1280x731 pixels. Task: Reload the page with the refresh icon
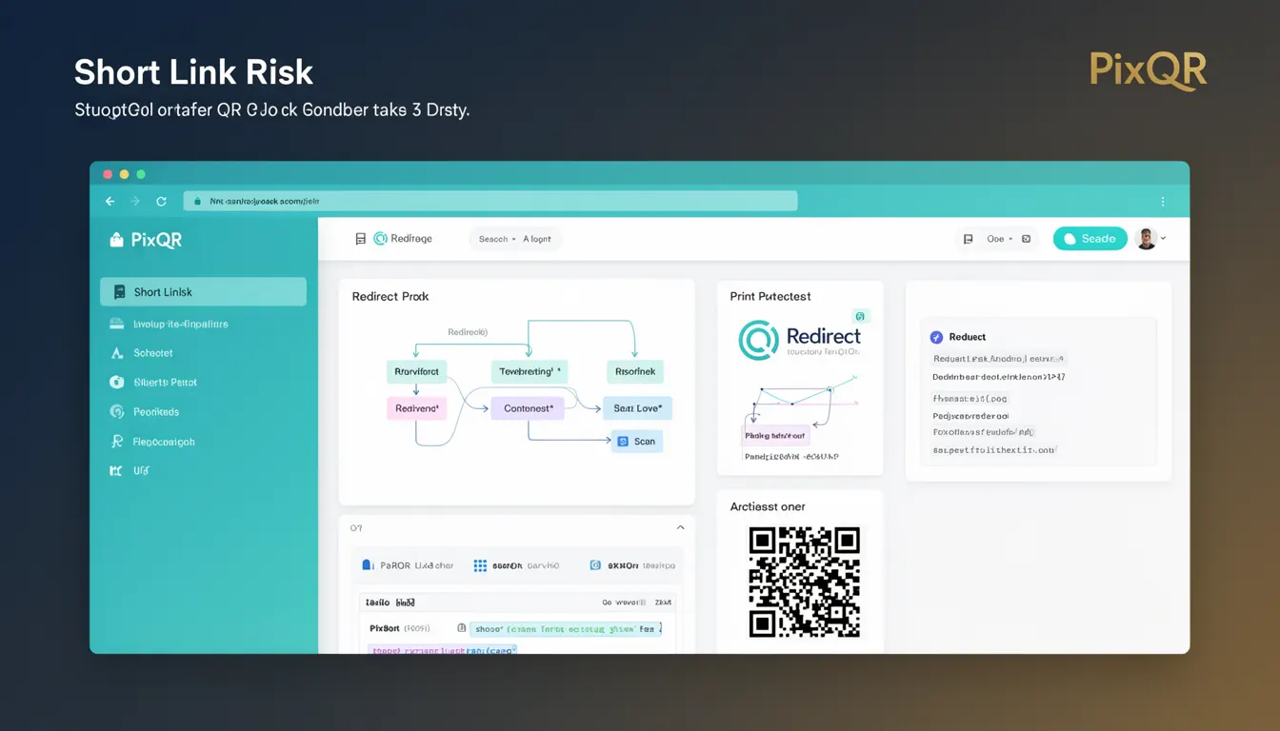[161, 202]
